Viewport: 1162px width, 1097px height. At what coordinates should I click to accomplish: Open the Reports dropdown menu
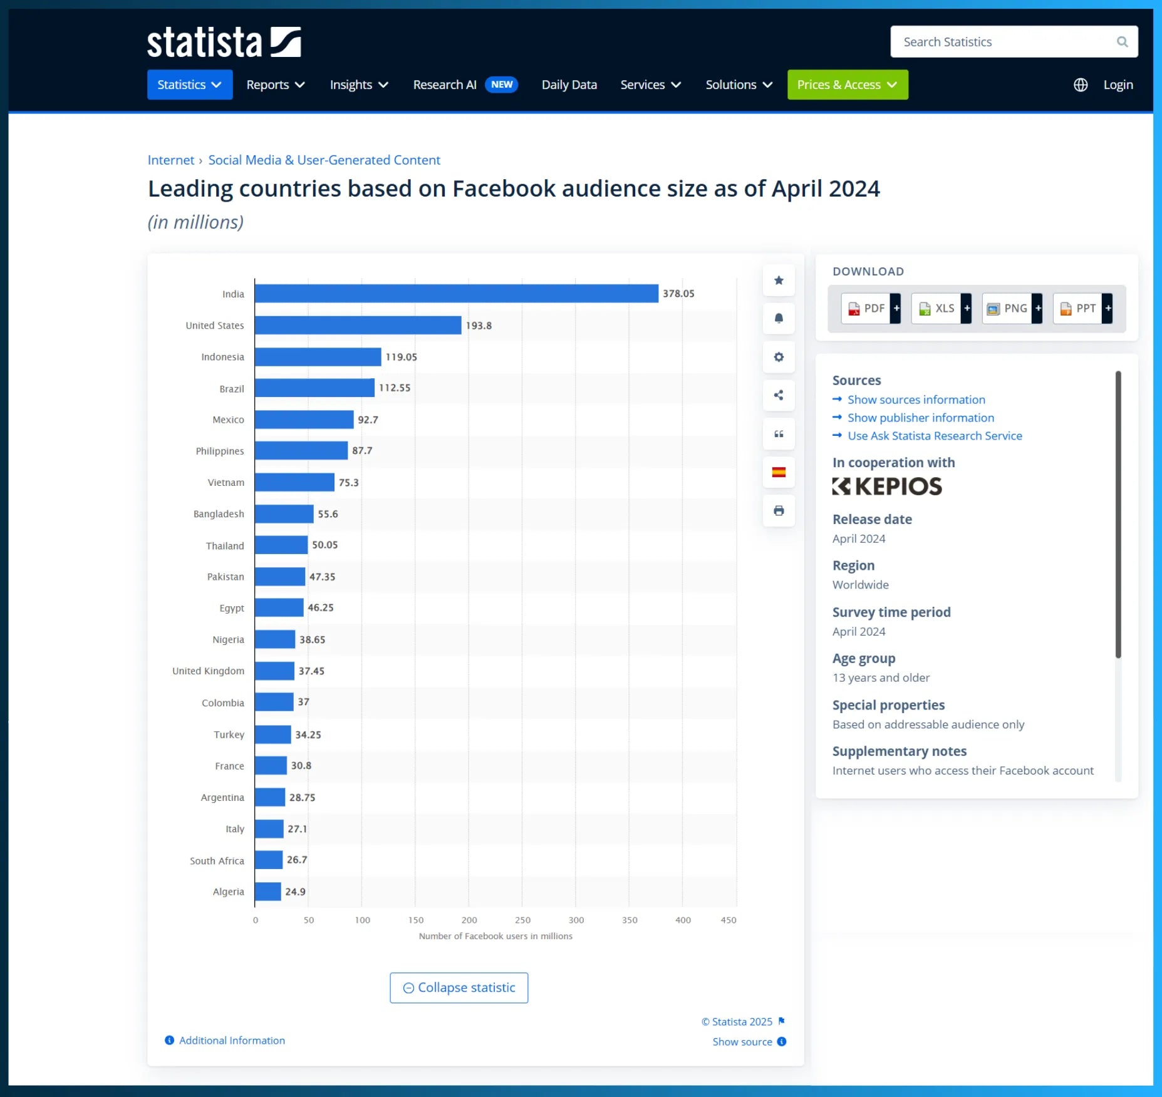coord(275,85)
